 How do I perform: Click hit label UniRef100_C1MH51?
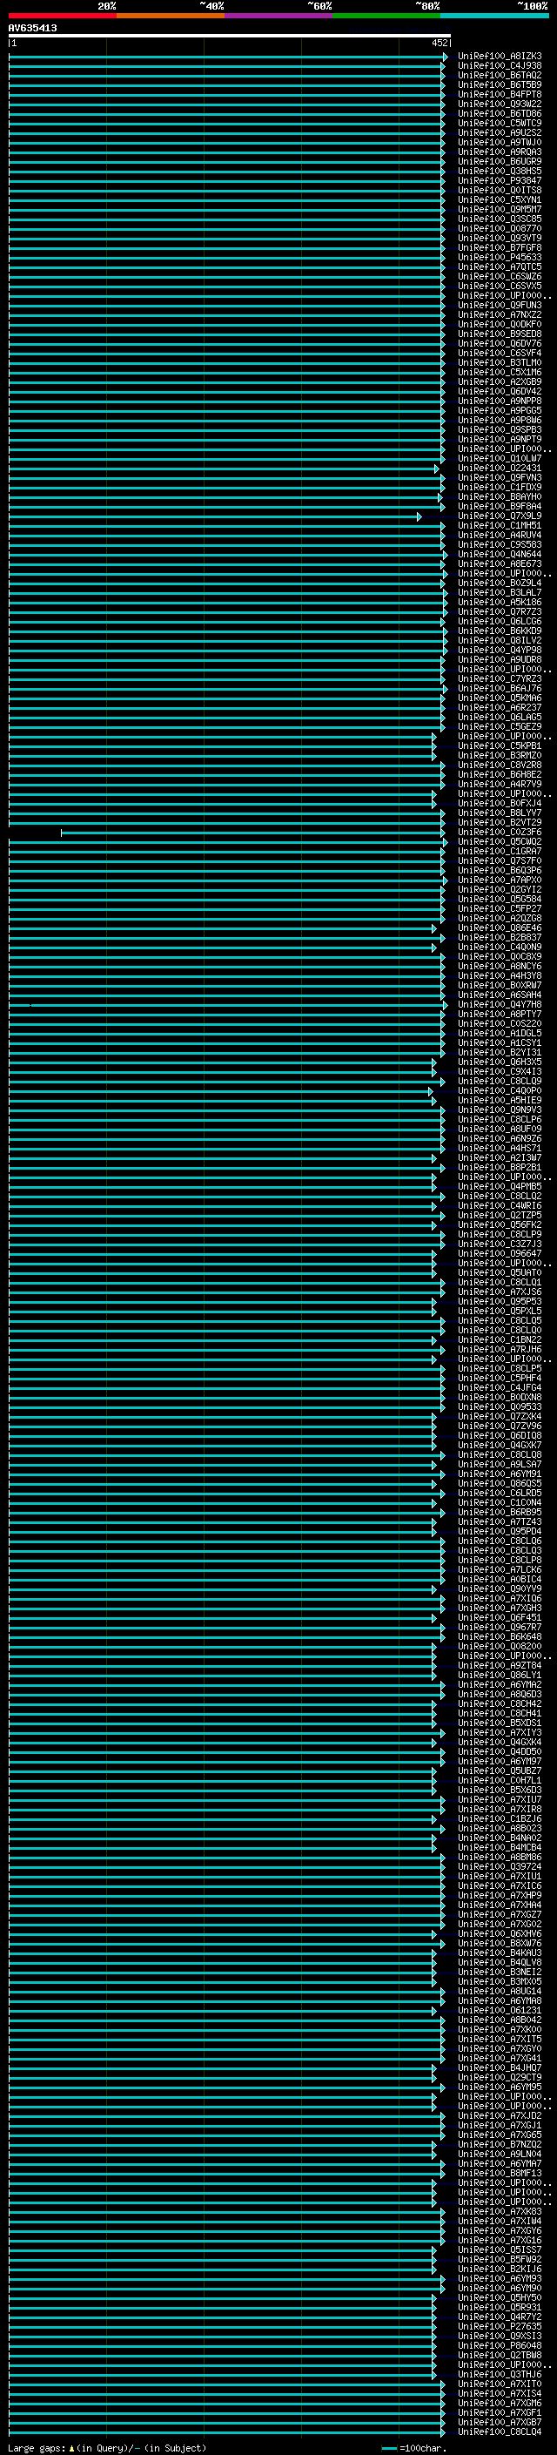click(x=499, y=525)
